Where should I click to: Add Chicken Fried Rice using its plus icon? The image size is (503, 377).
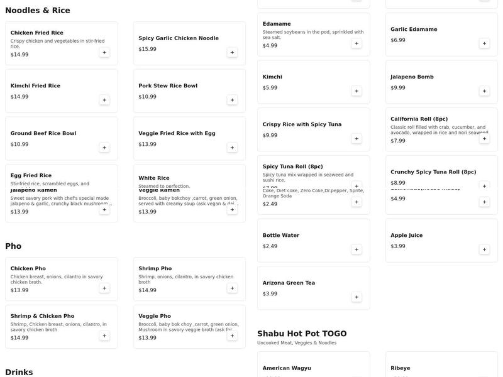click(x=106, y=53)
